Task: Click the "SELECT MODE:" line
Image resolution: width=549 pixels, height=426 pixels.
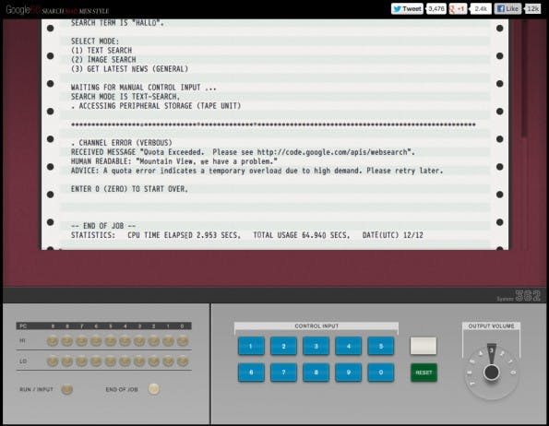Action: tap(95, 41)
